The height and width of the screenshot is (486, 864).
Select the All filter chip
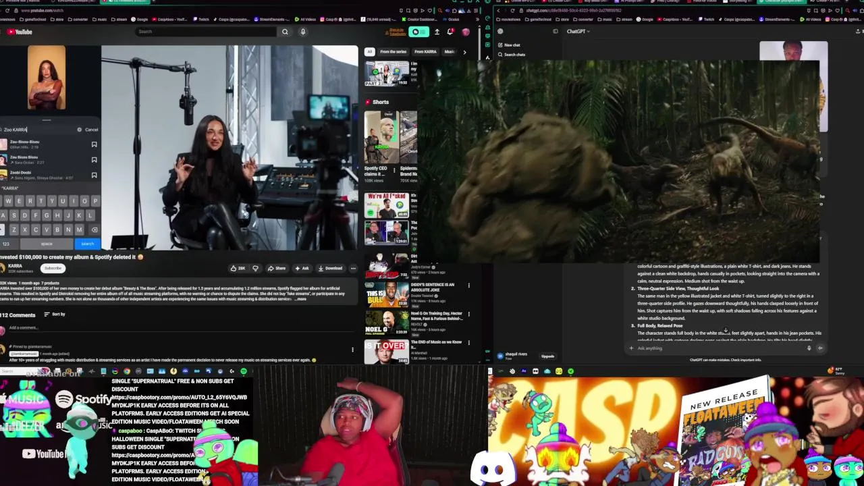click(x=369, y=51)
